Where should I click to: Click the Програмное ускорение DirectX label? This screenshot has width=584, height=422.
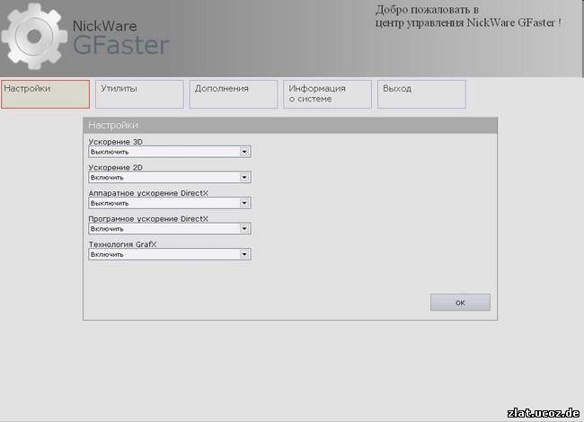[148, 219]
